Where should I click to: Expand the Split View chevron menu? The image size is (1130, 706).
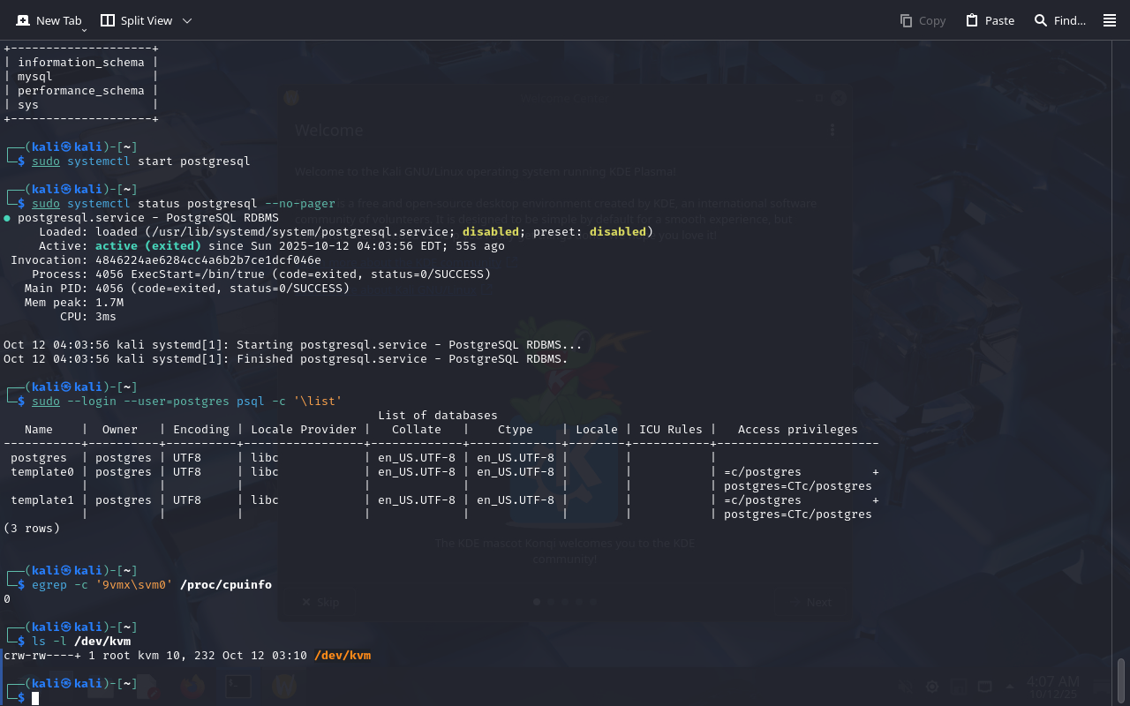186,20
